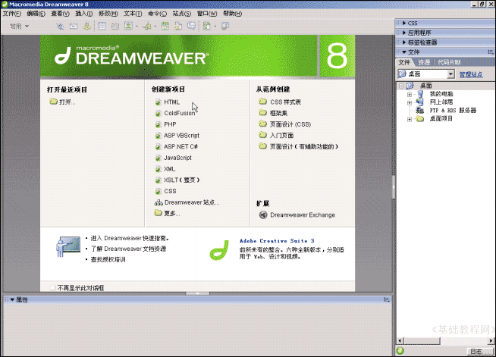Open 进入 Dreamweaver 快速指南 link
The height and width of the screenshot is (357, 496).
click(x=130, y=238)
